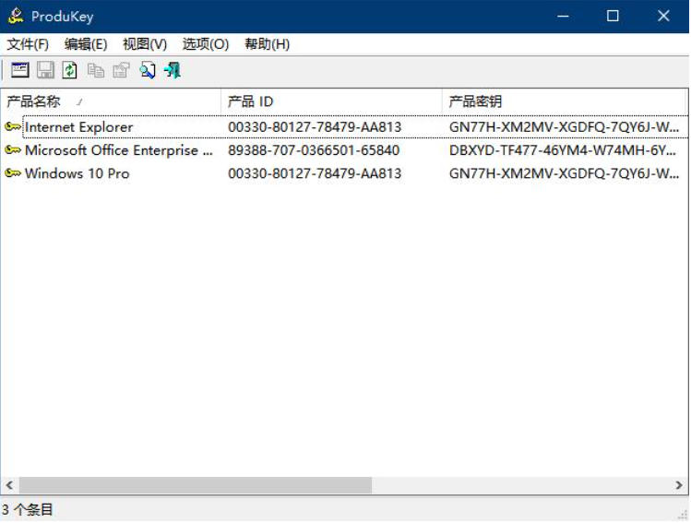Click the Select Source toolbar icon
The image size is (691, 523).
pyautogui.click(x=19, y=70)
